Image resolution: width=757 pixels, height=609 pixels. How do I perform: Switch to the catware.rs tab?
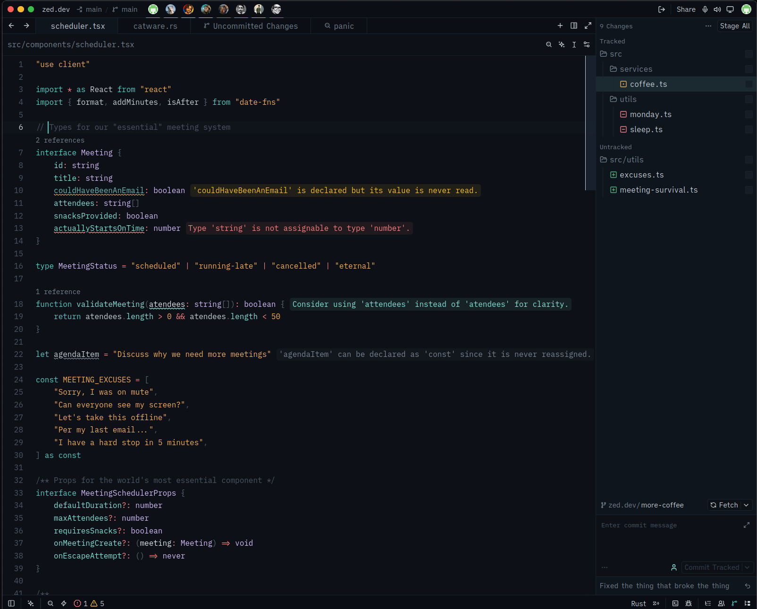point(155,26)
